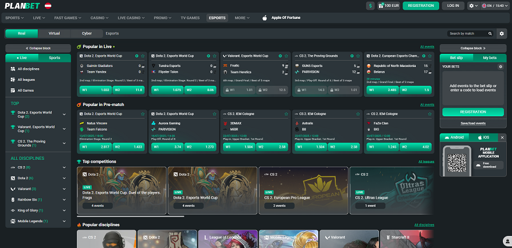Click the Austria flag icon near logo
The image size is (512, 248).
pos(48,6)
